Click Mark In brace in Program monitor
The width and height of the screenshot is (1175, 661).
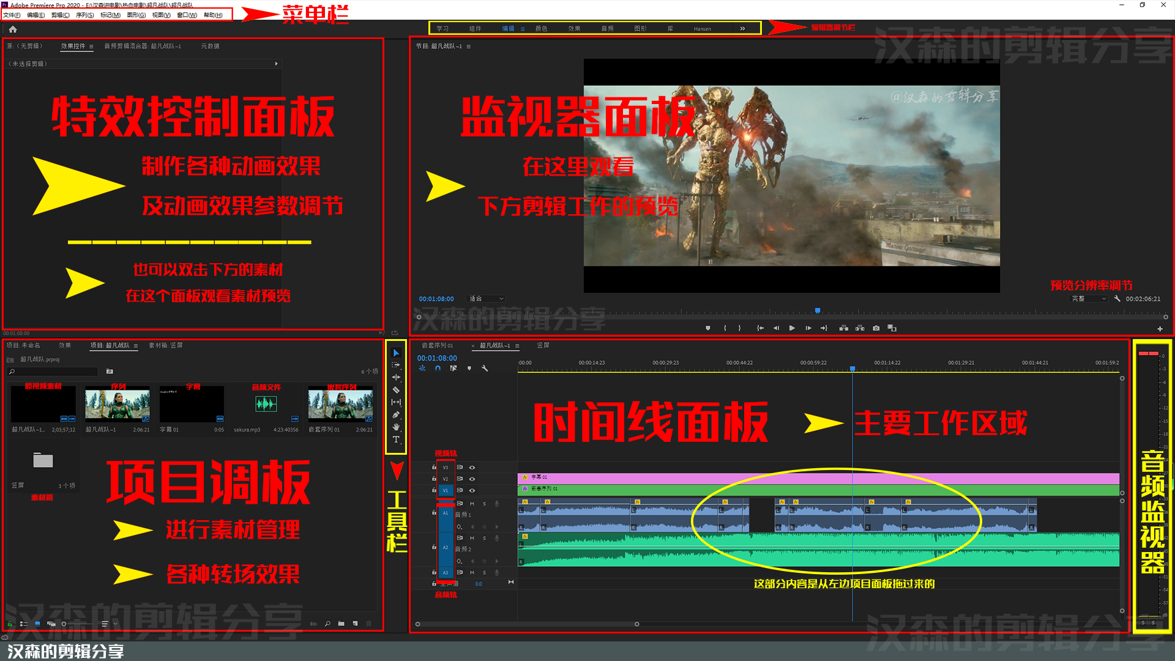(x=725, y=328)
